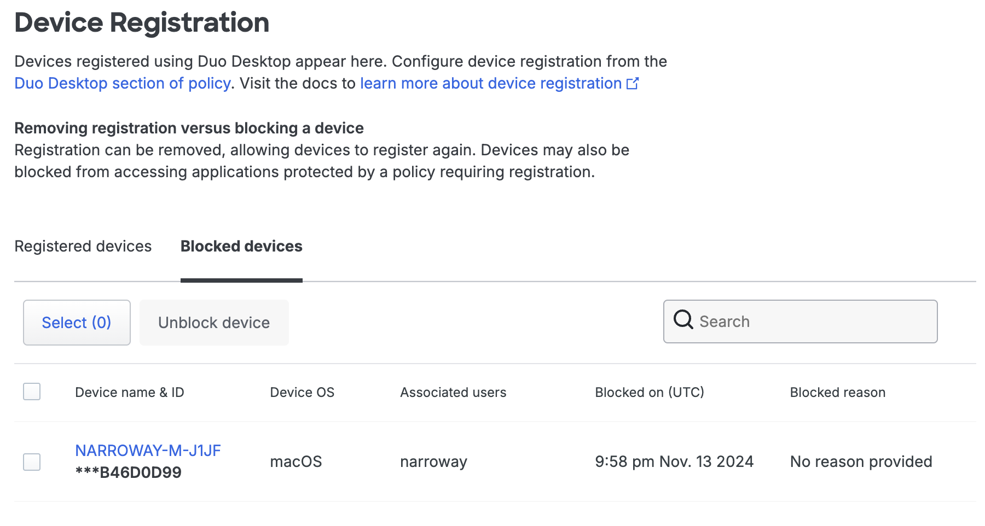985x526 pixels.
Task: Select the Blocked devices tab
Action: (241, 246)
